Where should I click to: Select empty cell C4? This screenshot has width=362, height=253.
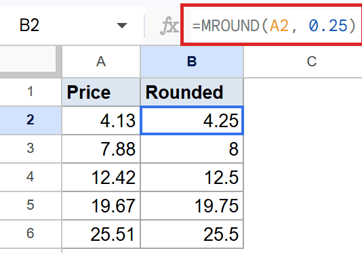[303, 177]
